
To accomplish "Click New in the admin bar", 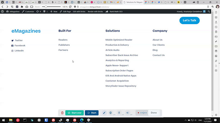I will (54, 12).
